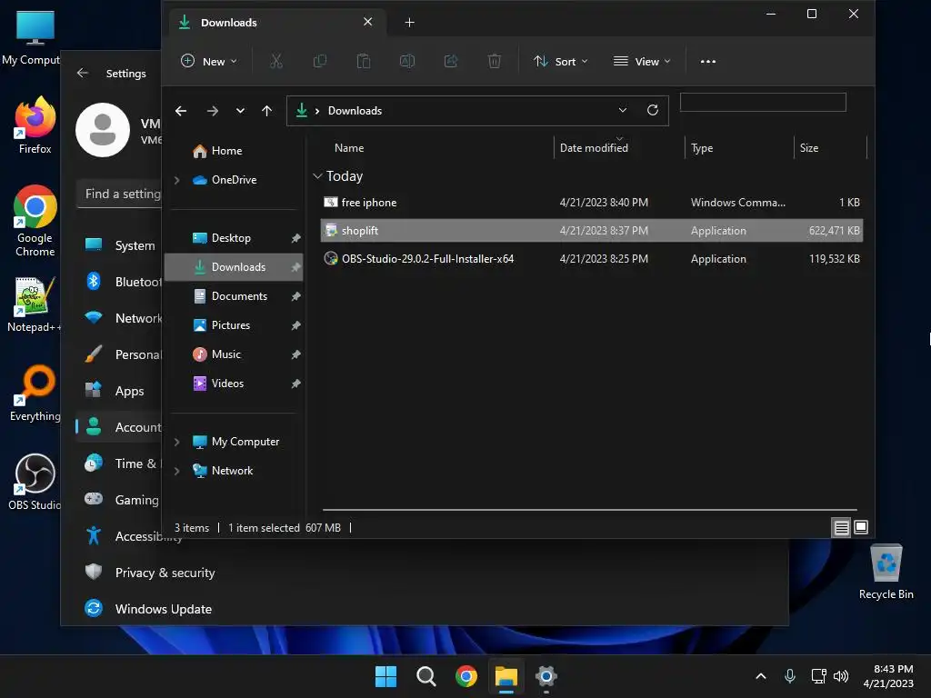Open Desktop in navigation pane
The image size is (931, 698).
(x=222, y=238)
